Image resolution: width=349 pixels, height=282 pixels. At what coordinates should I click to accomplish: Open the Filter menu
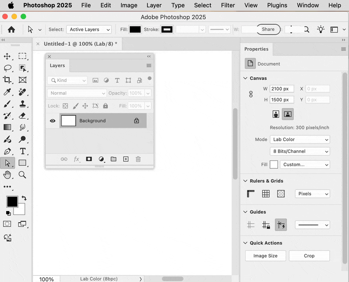tap(228, 5)
